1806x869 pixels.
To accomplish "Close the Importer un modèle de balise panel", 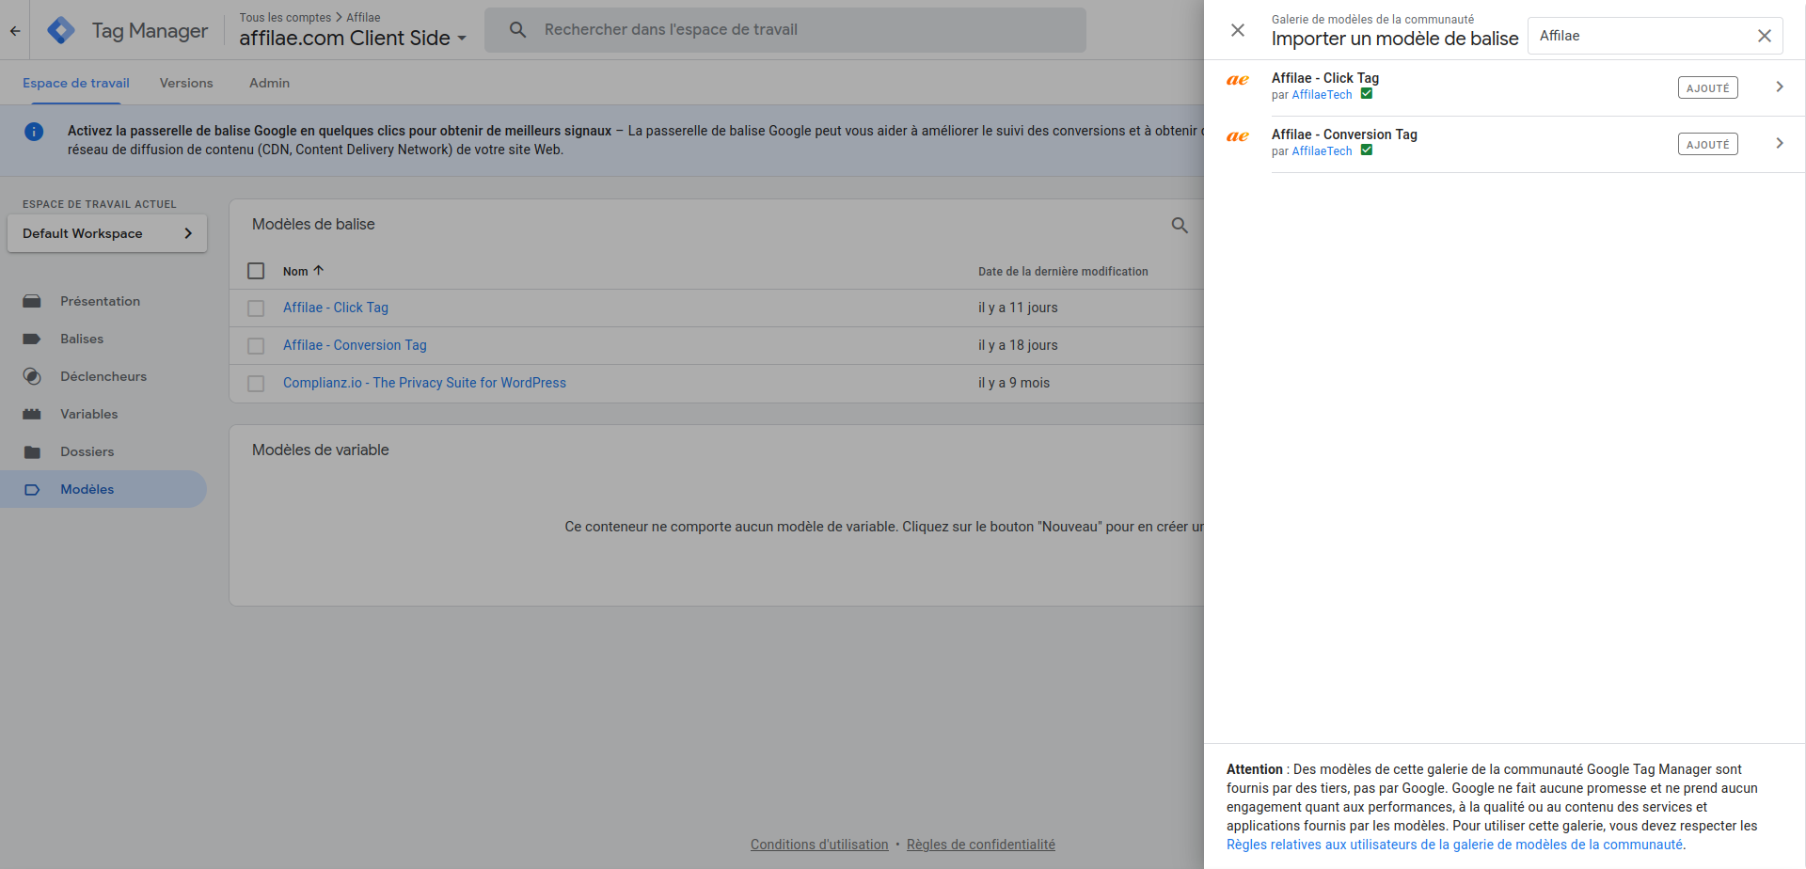I will pyautogui.click(x=1238, y=30).
